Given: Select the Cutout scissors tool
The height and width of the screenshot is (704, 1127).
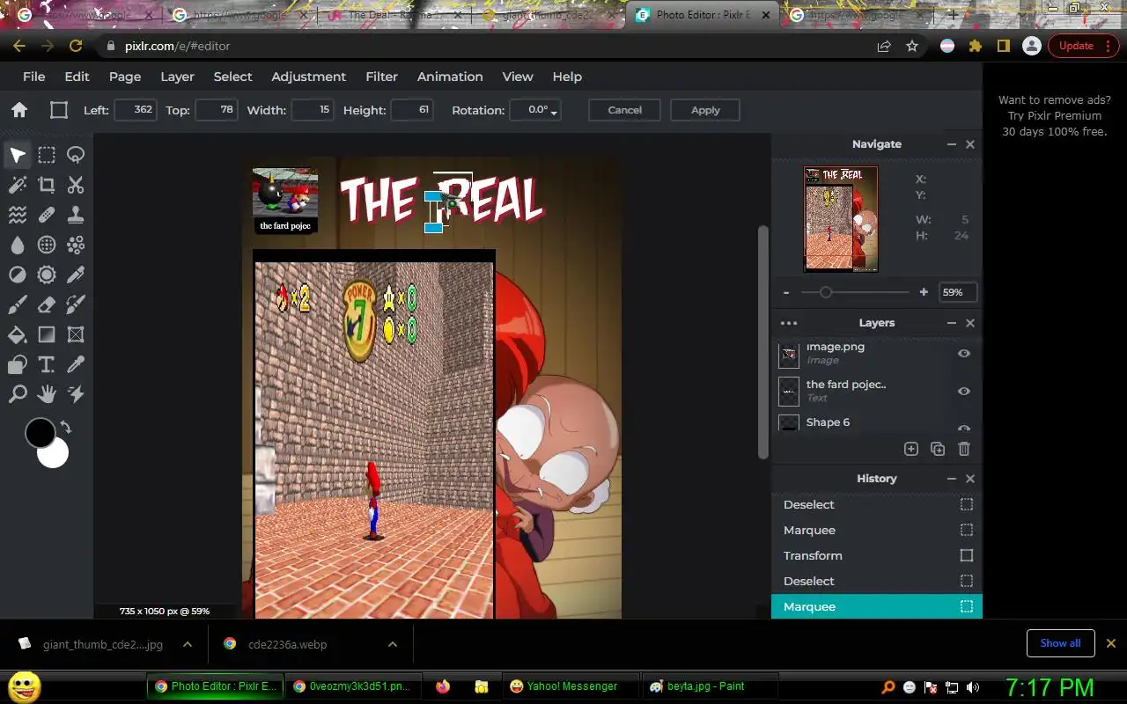Looking at the screenshot, I should 76,185.
